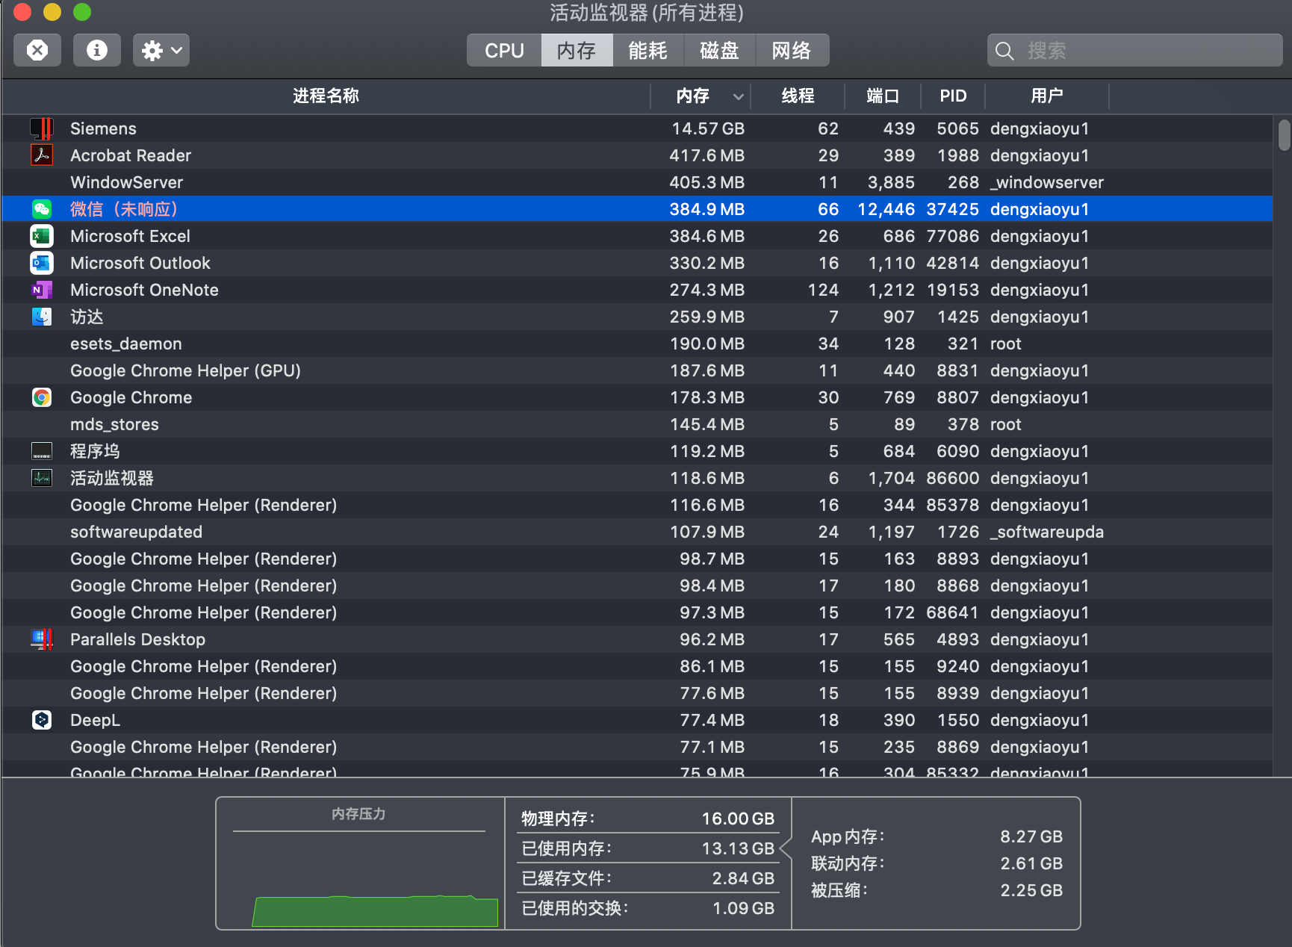1292x947 pixels.
Task: Switch to the 能耗 tab
Action: click(x=647, y=50)
